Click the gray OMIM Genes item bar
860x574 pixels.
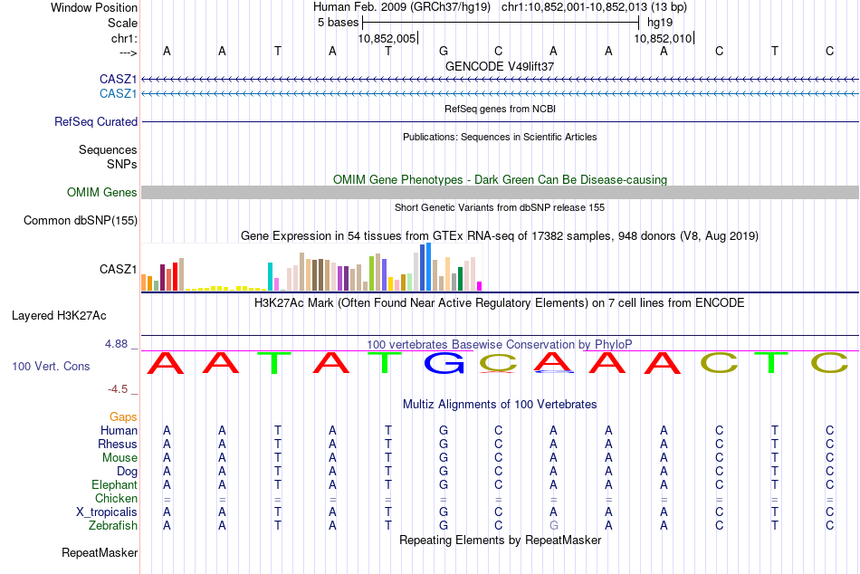[500, 192]
